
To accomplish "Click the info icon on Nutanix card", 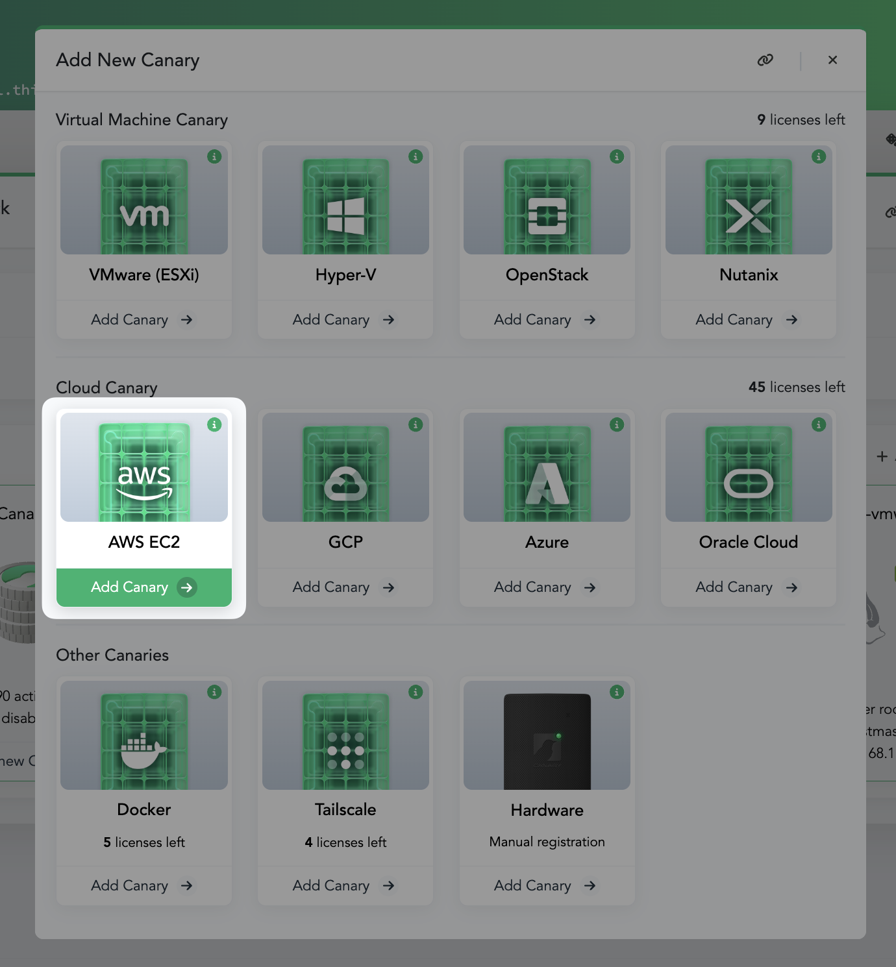I will point(819,156).
